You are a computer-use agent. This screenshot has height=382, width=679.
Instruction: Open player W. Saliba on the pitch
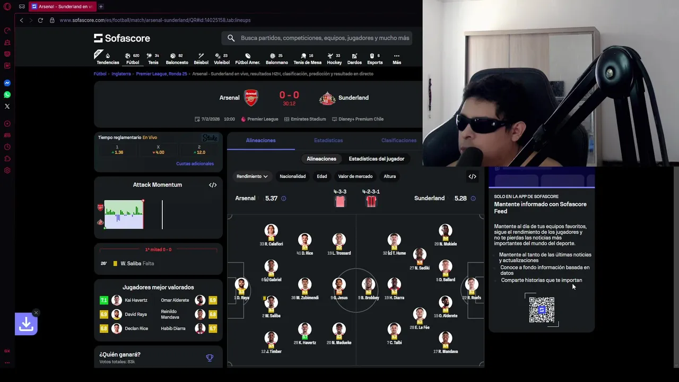click(271, 306)
